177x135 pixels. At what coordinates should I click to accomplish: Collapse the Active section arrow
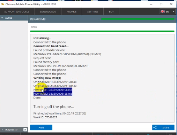click(x=2, y=18)
